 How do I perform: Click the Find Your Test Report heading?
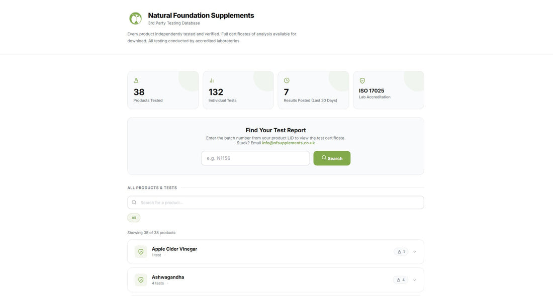275,130
